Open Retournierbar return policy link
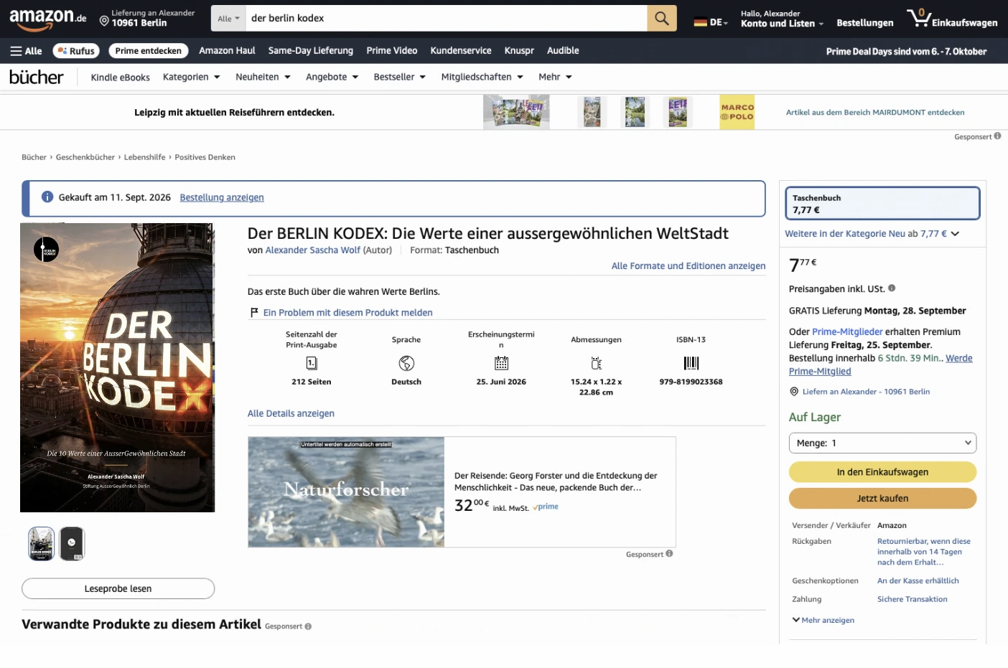Screen dimensions: 1008x668 coord(924,552)
